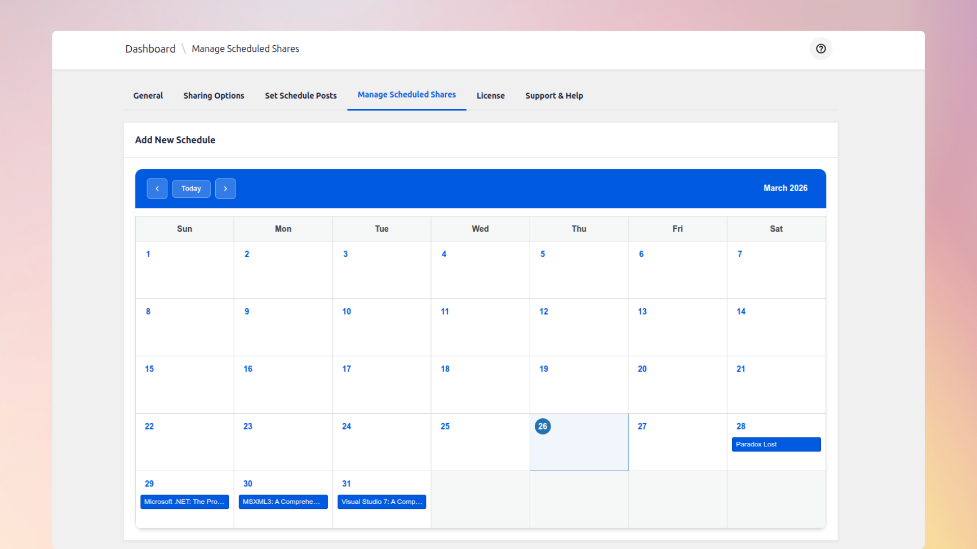Open the Paradox Lost scheduled event
Screen dimensions: 977x549
pos(776,444)
